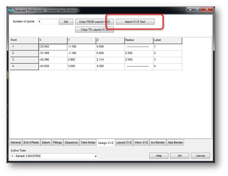
Task: Open the End Offsets tab
Action: 31,142
